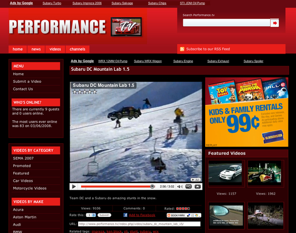Viewport: 296px width, 233px height.
Task: Open the white Subaru featured video thumbnail
Action: [225, 171]
